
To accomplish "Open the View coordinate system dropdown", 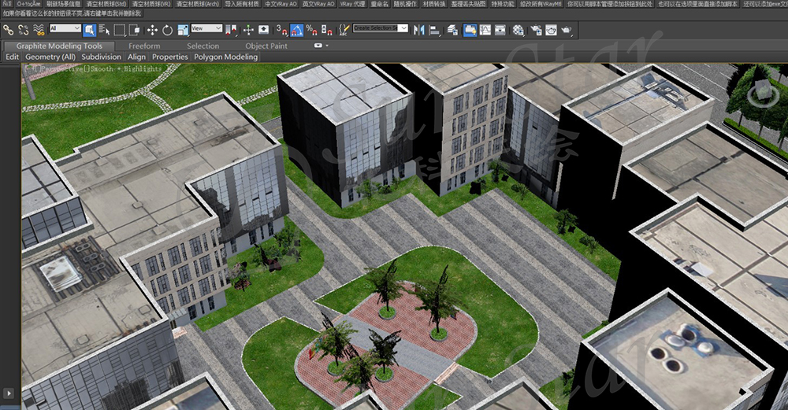I will click(x=206, y=28).
